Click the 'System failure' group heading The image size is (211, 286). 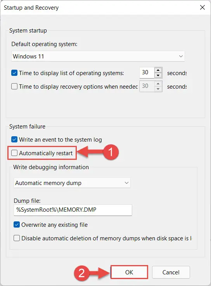[27, 127]
